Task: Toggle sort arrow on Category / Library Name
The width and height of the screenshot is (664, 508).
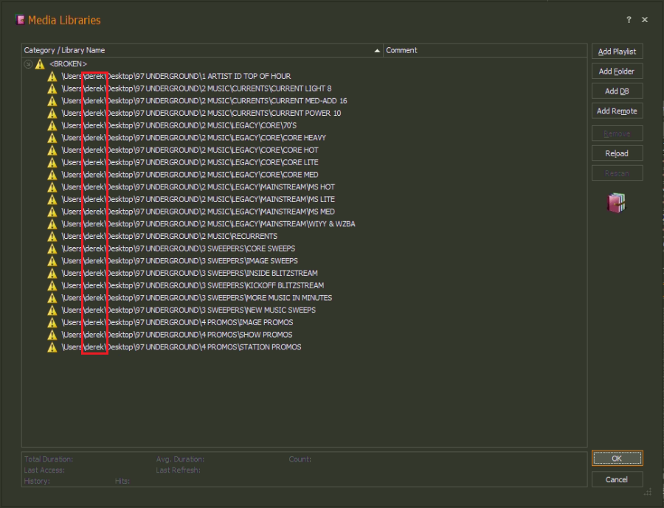Action: 377,51
